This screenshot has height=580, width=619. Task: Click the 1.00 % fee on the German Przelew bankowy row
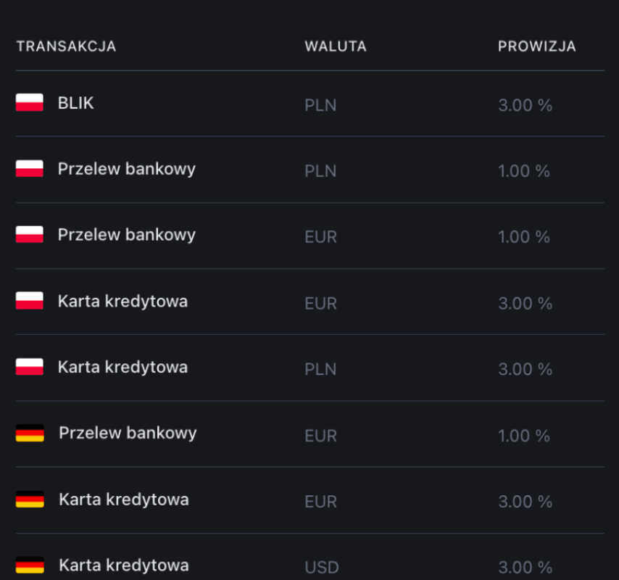coord(524,436)
